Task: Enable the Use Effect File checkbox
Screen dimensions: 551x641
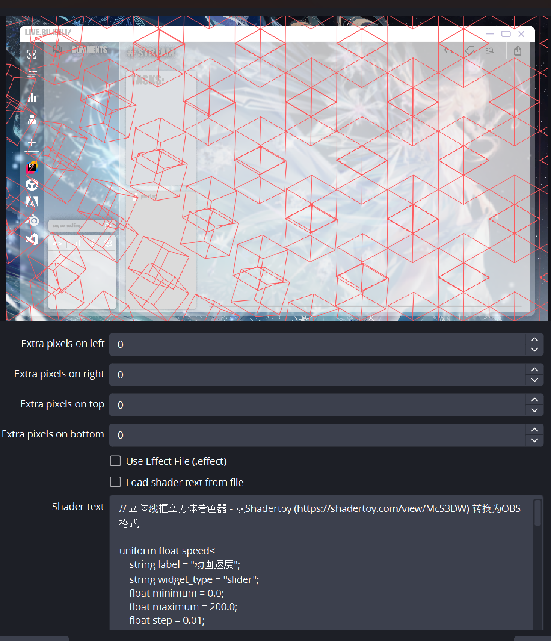Action: (115, 461)
